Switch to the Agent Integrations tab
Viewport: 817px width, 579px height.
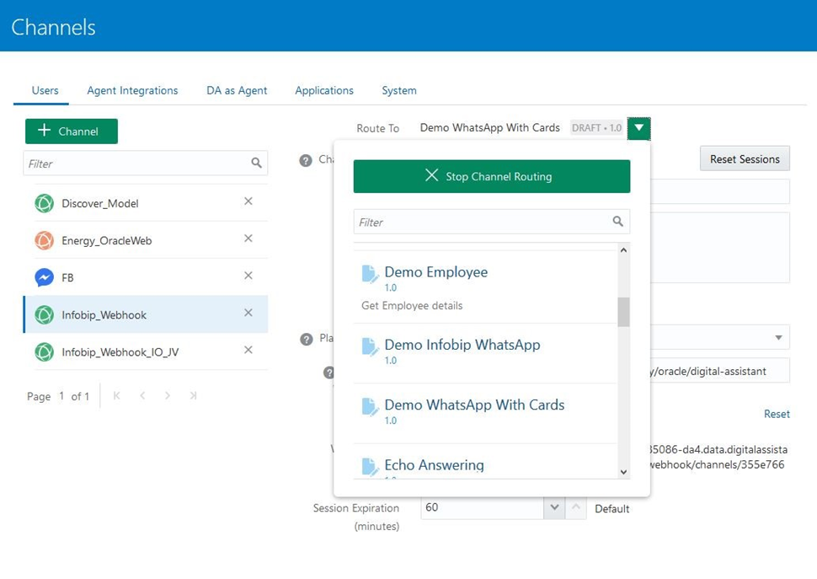(x=132, y=90)
